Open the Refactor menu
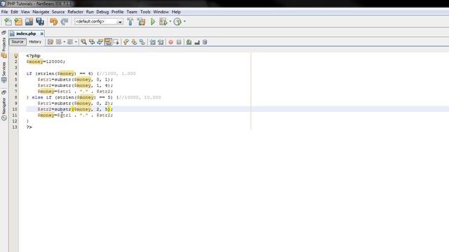The image size is (449, 252). 75,12
